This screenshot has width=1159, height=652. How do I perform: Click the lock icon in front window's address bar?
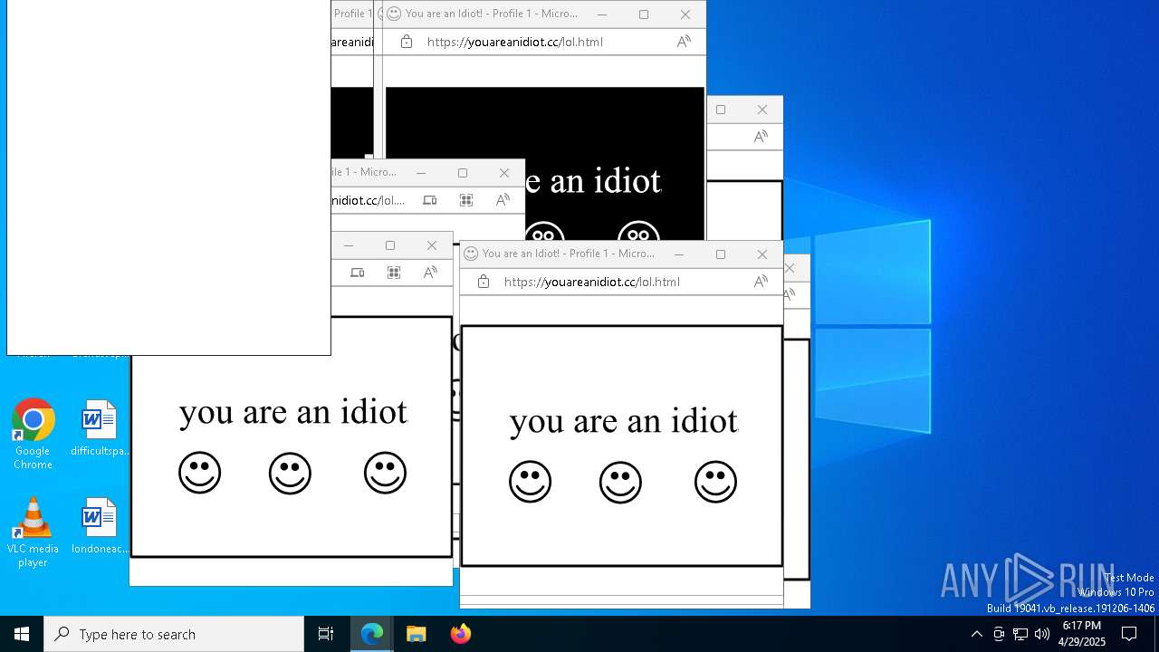484,282
